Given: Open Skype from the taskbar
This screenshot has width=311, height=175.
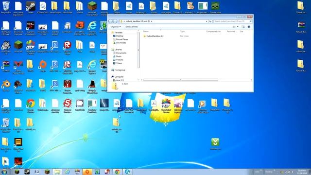Looking at the screenshot, I should [127, 172].
